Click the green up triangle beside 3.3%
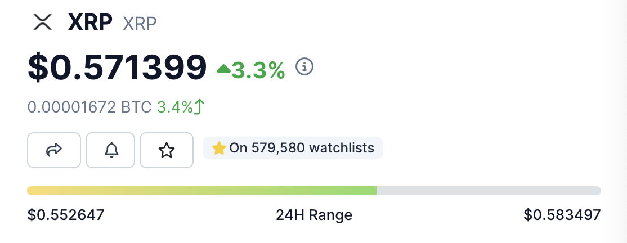 click(x=223, y=69)
